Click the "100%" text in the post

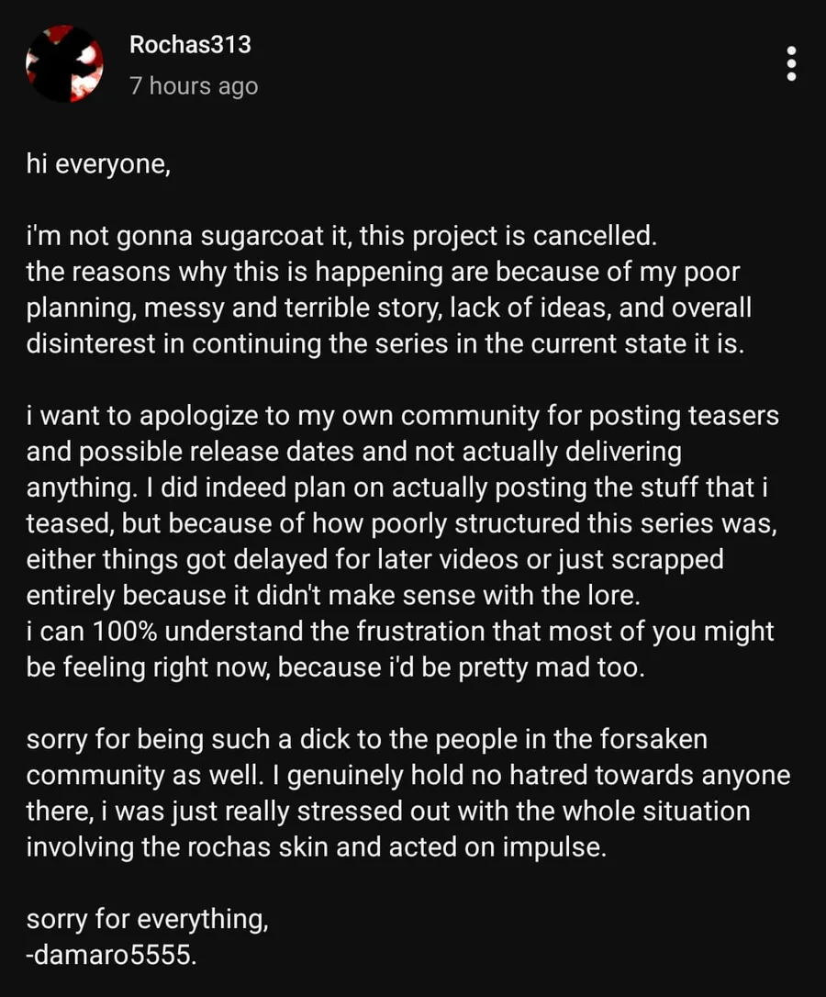[112, 632]
